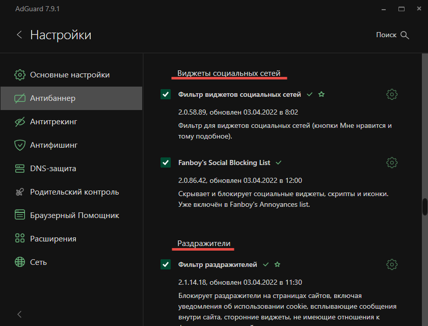Click the Раздражители section heading
The height and width of the screenshot is (326, 428).
point(204,243)
